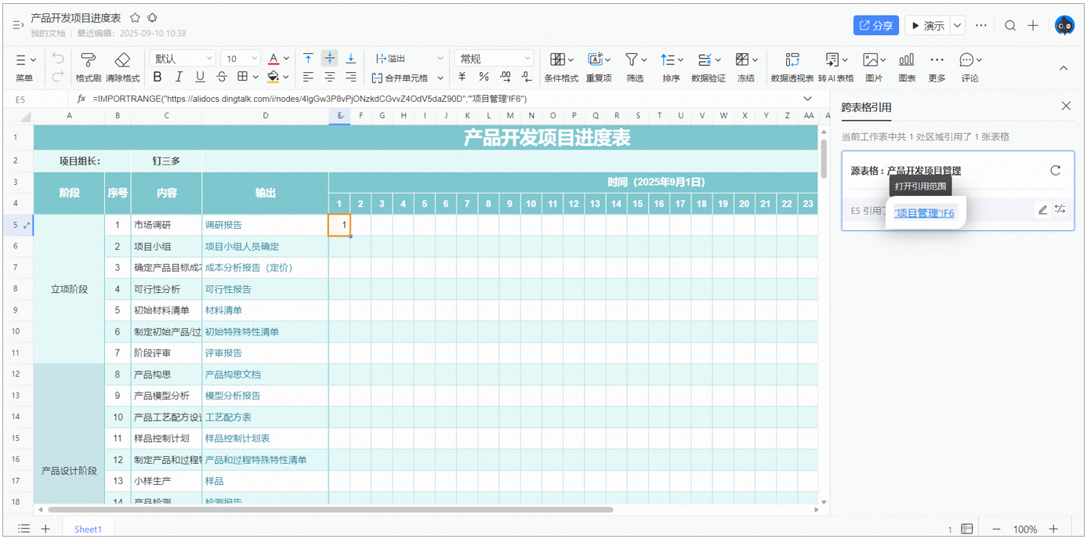Open the 菜单 main menu
The width and height of the screenshot is (1087, 539).
point(24,67)
